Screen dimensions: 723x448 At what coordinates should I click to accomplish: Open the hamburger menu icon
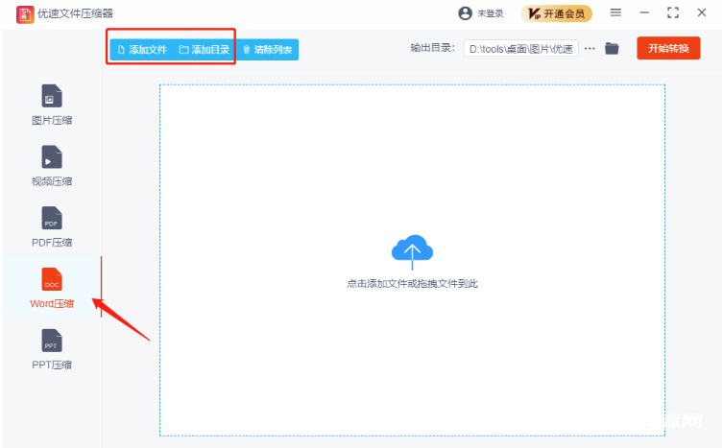(x=615, y=12)
